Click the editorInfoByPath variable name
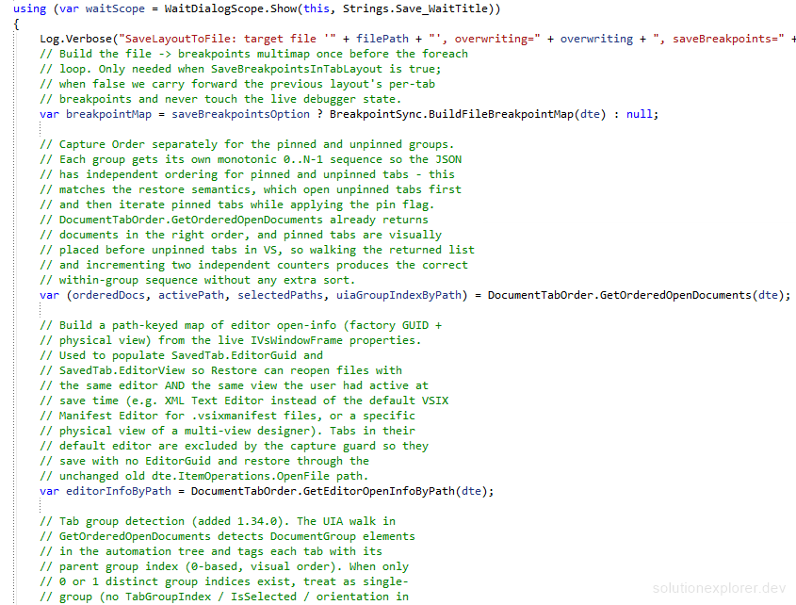The height and width of the screenshot is (605, 796). tap(119, 491)
